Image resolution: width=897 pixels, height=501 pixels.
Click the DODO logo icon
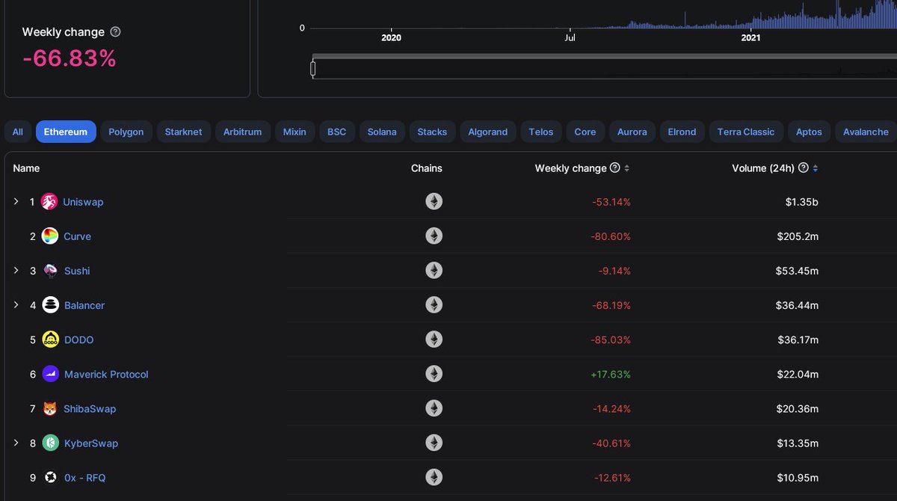(x=50, y=339)
